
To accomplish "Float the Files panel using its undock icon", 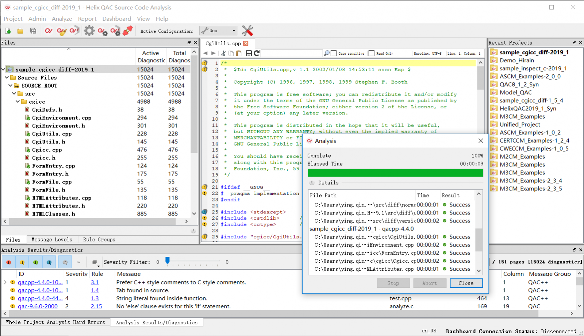I will pos(189,43).
